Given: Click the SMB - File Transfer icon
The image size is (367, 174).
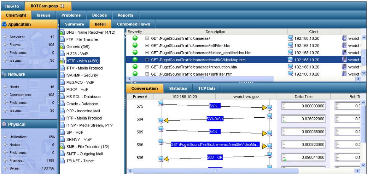Looking at the screenshot, I should pyautogui.click(x=62, y=147).
